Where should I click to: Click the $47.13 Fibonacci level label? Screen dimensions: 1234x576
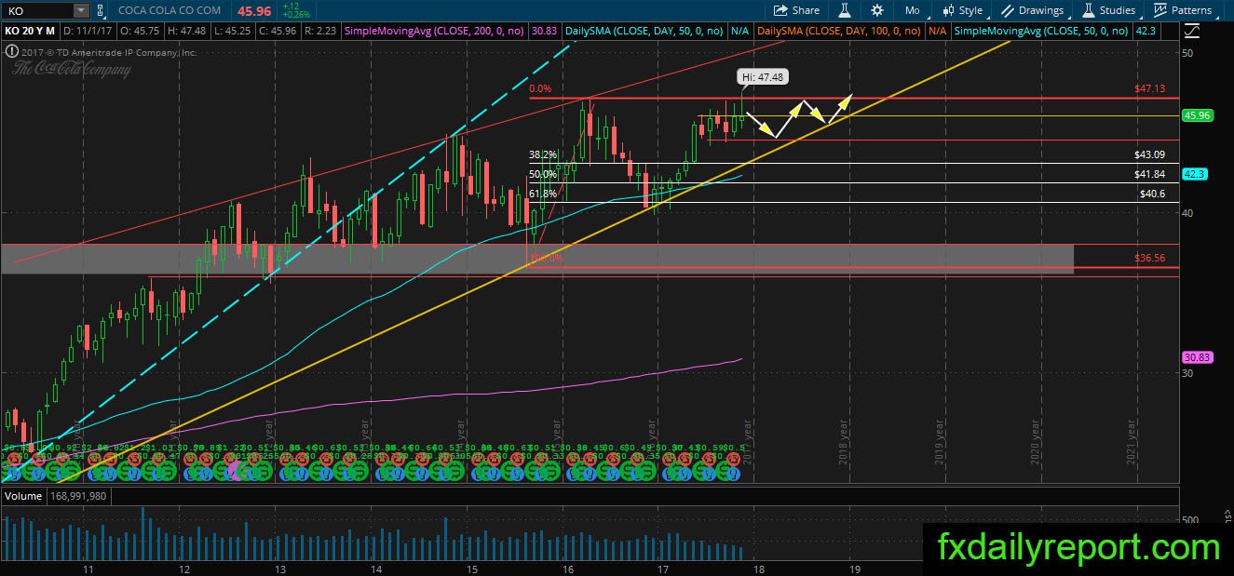tap(1149, 88)
